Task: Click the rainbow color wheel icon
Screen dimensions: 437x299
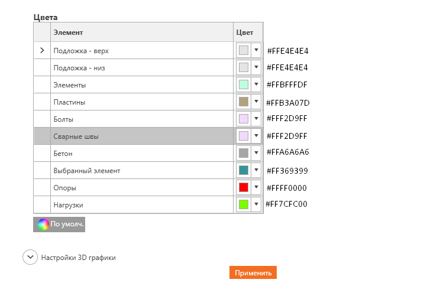Action: coord(43,225)
